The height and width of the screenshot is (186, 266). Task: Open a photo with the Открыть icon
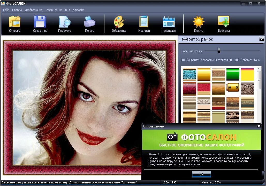15,24
